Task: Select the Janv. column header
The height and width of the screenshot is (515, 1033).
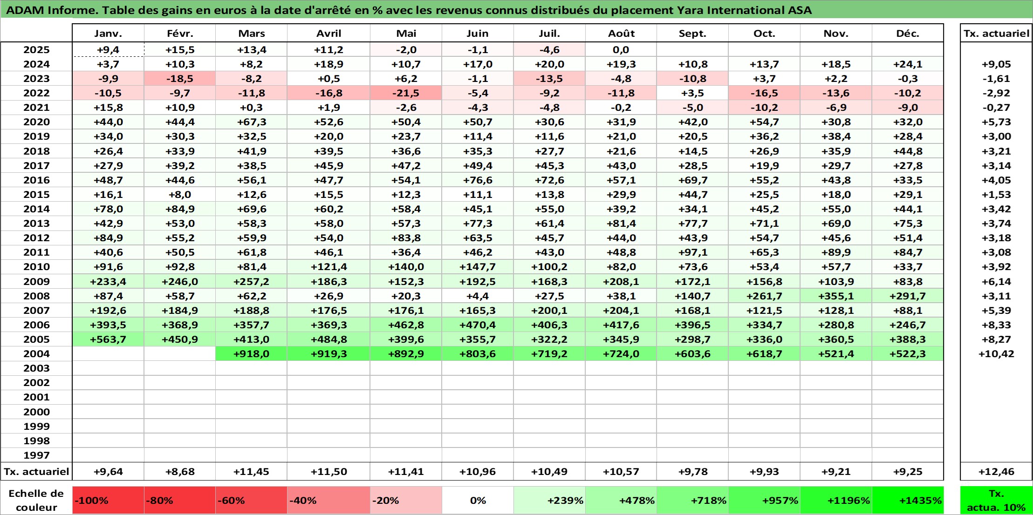Action: pos(108,34)
